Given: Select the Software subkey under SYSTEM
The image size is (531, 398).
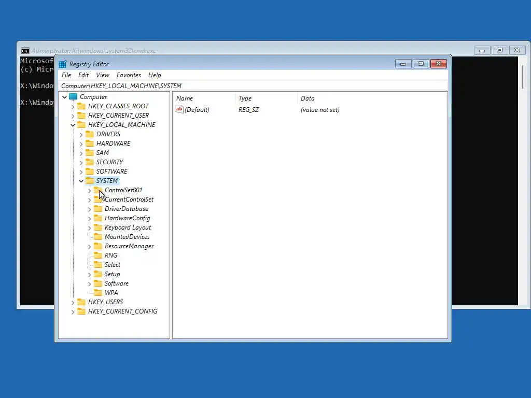Looking at the screenshot, I should 117,283.
